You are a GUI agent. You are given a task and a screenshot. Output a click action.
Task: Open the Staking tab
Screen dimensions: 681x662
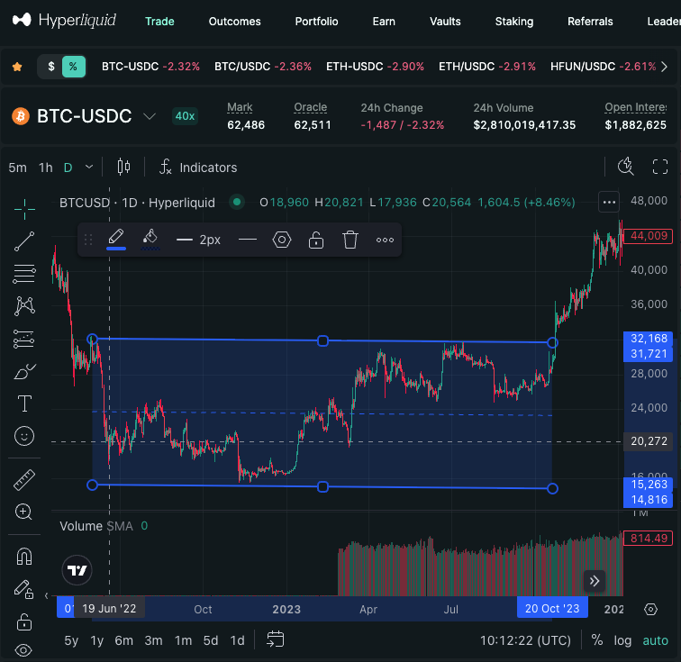click(514, 22)
